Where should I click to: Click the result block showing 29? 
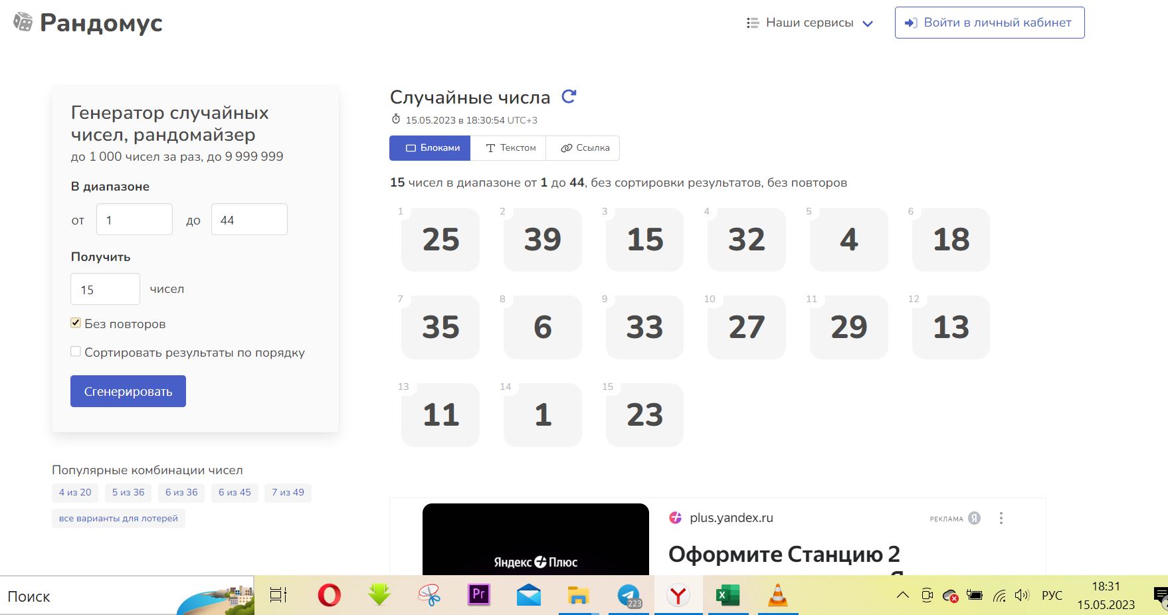[x=849, y=327]
